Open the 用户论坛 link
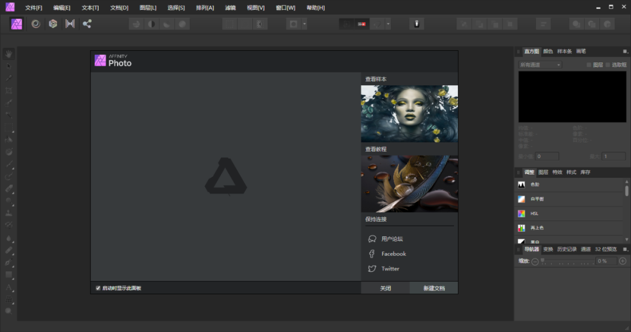The height and width of the screenshot is (332, 631). pos(392,239)
